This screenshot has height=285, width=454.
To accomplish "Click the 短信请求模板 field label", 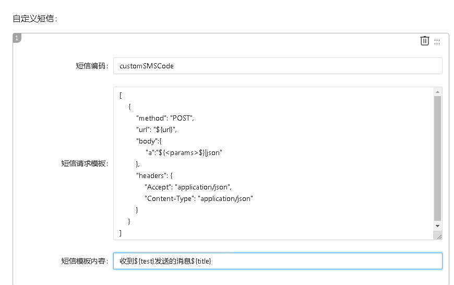I will click(x=84, y=163).
